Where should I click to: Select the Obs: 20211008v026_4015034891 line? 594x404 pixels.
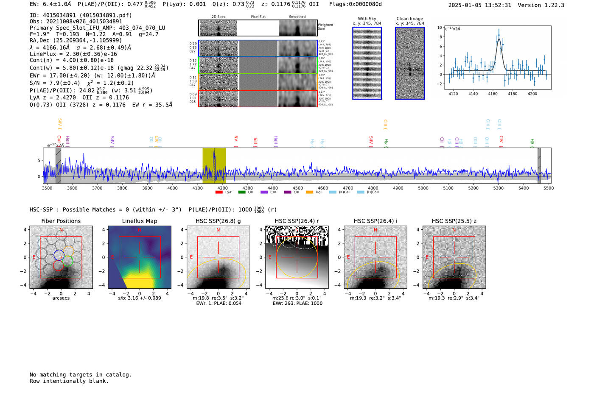coord(76,22)
